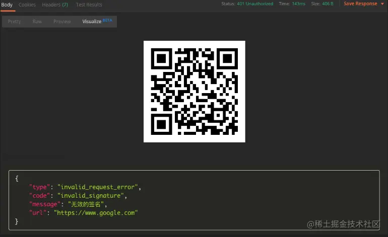Screen dimensions: 388x237
Task: Open the Test Results tab
Action: (x=89, y=5)
